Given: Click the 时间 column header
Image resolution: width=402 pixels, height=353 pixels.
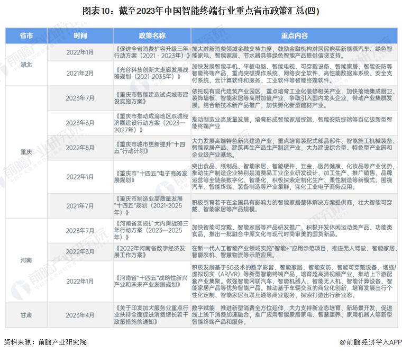Looking at the screenshot, I should (80, 36).
